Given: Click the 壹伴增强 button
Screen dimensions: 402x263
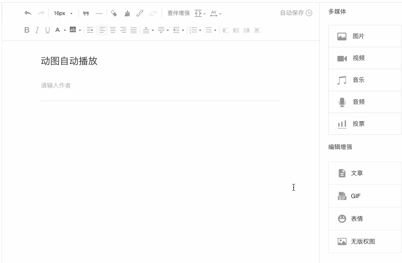Looking at the screenshot, I should point(178,13).
